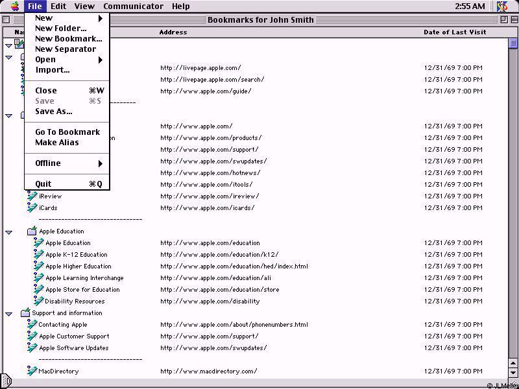Viewport: 519px width, 389px height.
Task: Click the Apple Education bookmark icon under Apple Education folder
Action: click(39, 242)
